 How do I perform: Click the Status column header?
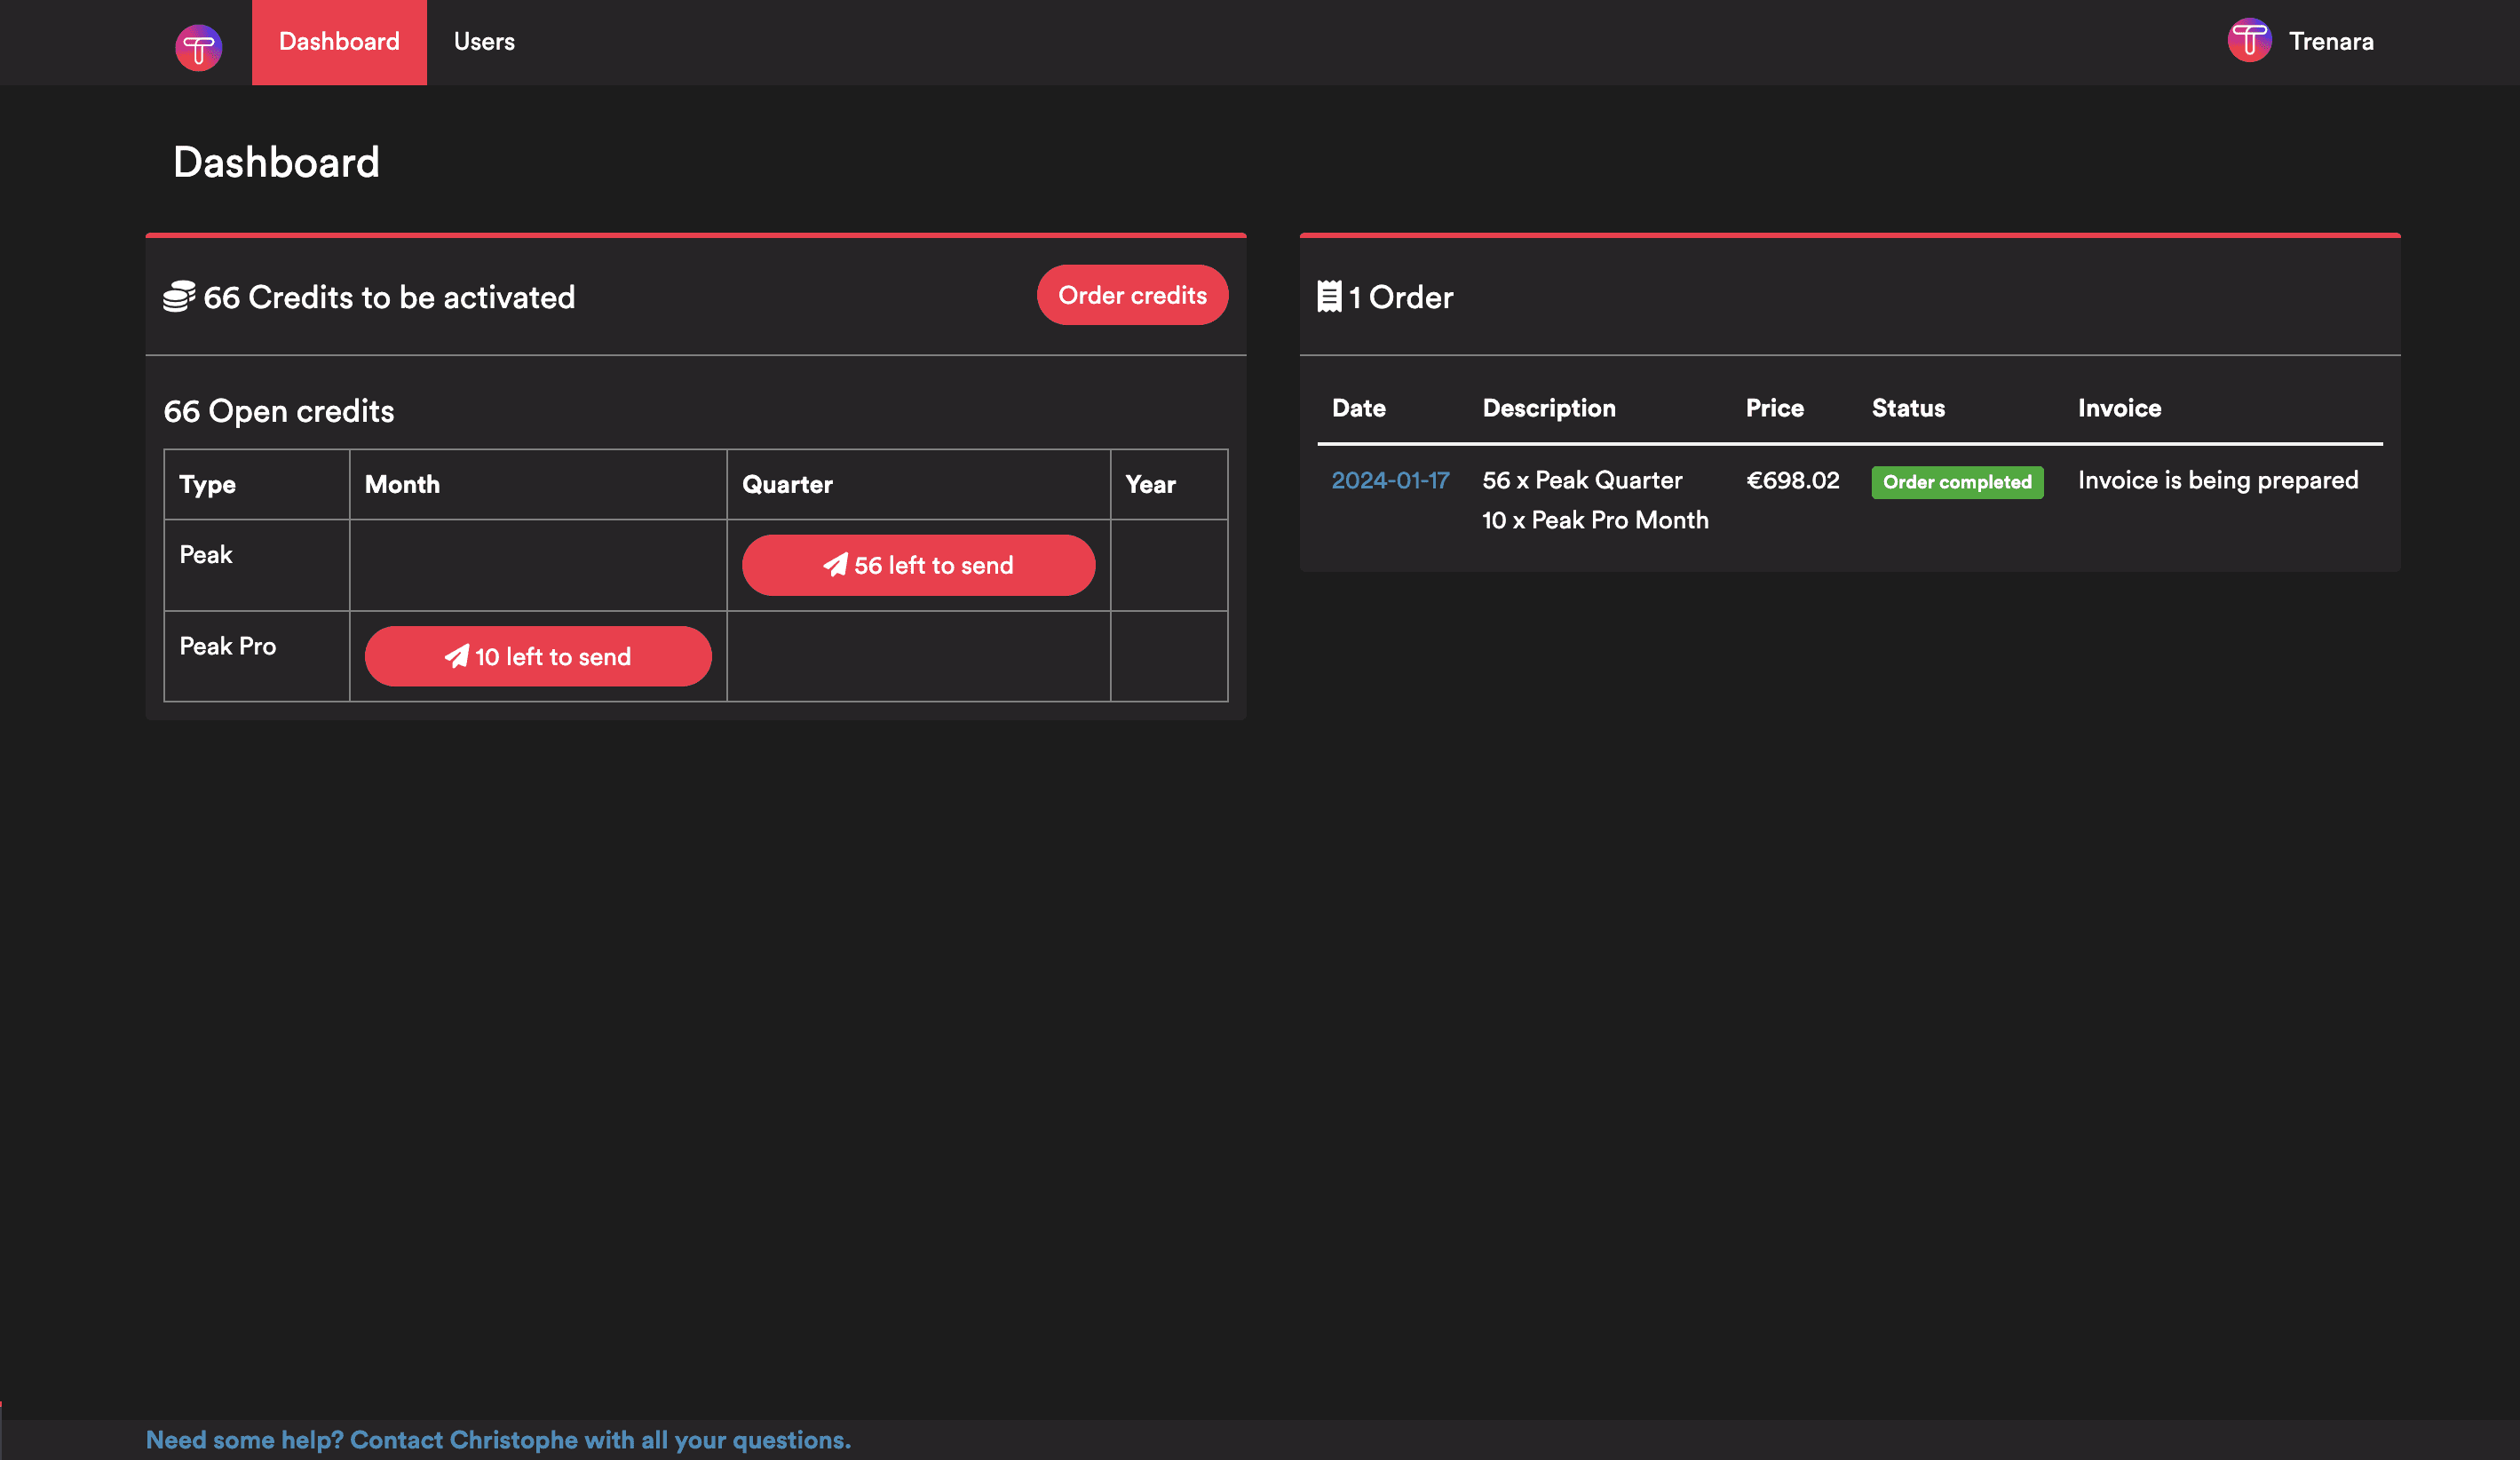(1907, 408)
